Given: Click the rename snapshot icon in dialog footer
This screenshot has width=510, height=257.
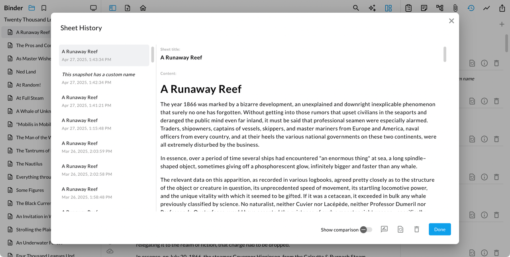Looking at the screenshot, I should tap(384, 229).
